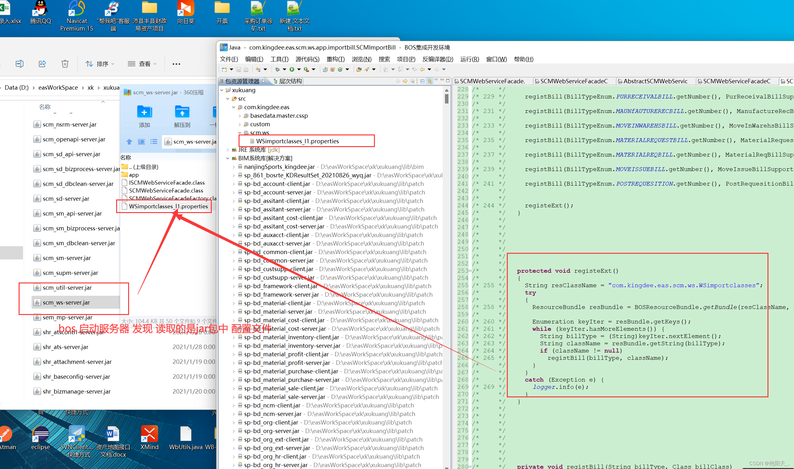Click the New Java Class icon

coord(340,69)
